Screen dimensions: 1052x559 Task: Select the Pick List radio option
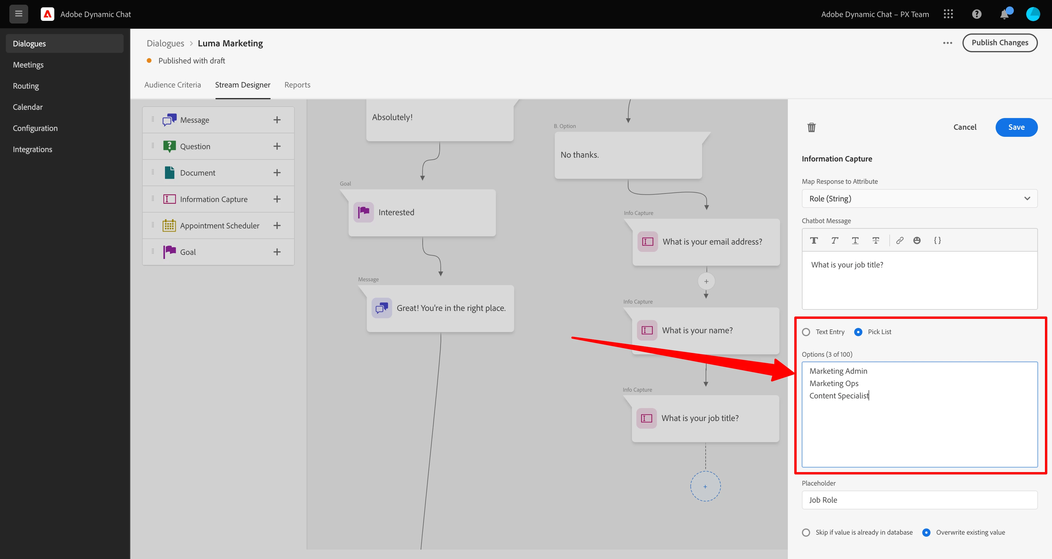click(x=858, y=332)
